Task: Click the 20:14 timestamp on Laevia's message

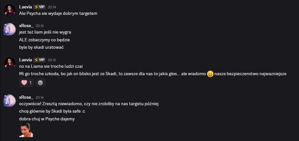Action: click(52, 7)
